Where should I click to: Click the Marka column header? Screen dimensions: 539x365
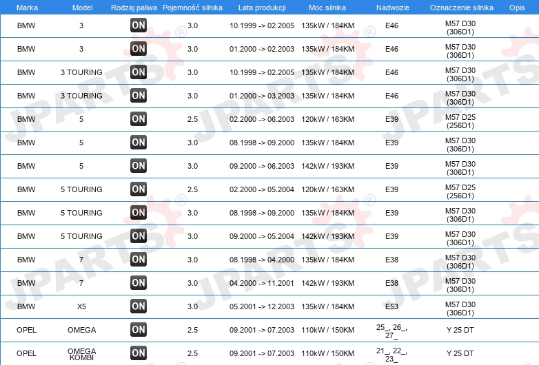tap(27, 8)
